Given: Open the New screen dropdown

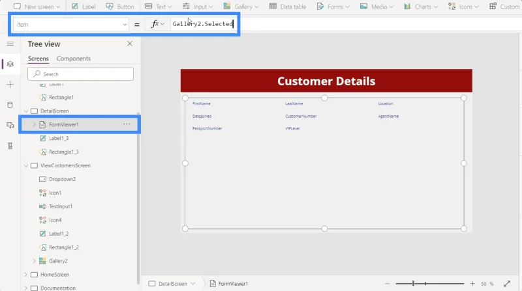Looking at the screenshot, I should pyautogui.click(x=37, y=7).
